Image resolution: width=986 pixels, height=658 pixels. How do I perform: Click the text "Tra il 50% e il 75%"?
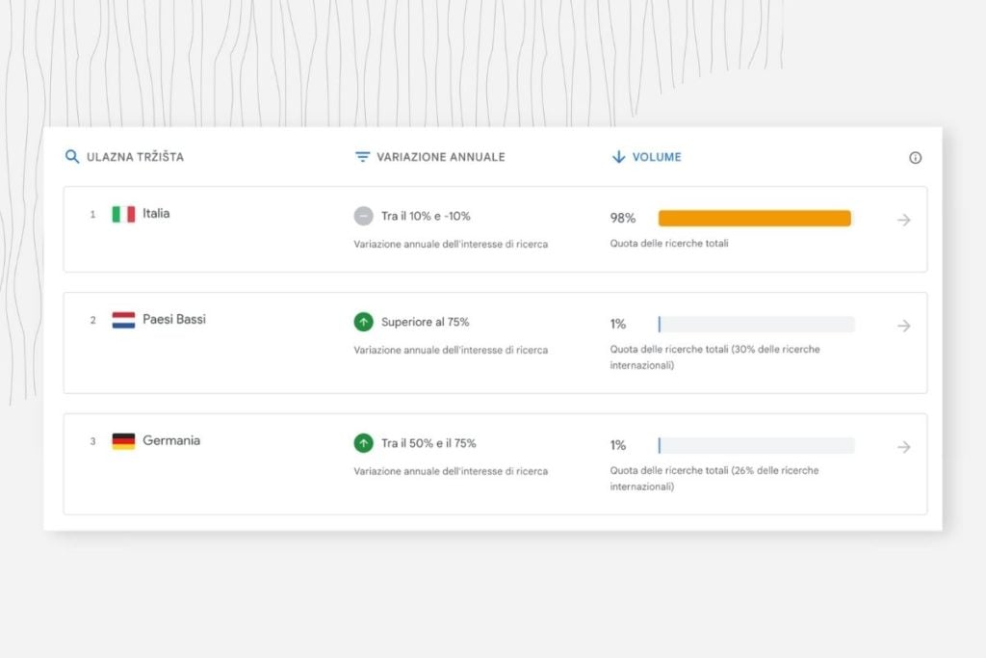(x=428, y=443)
